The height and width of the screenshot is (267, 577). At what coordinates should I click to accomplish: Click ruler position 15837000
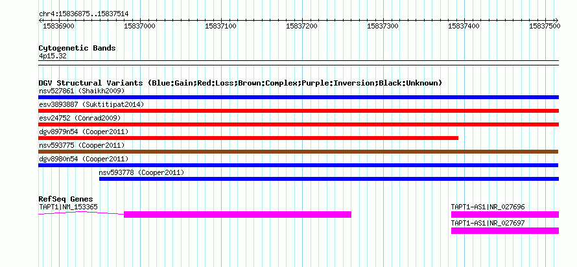139,26
